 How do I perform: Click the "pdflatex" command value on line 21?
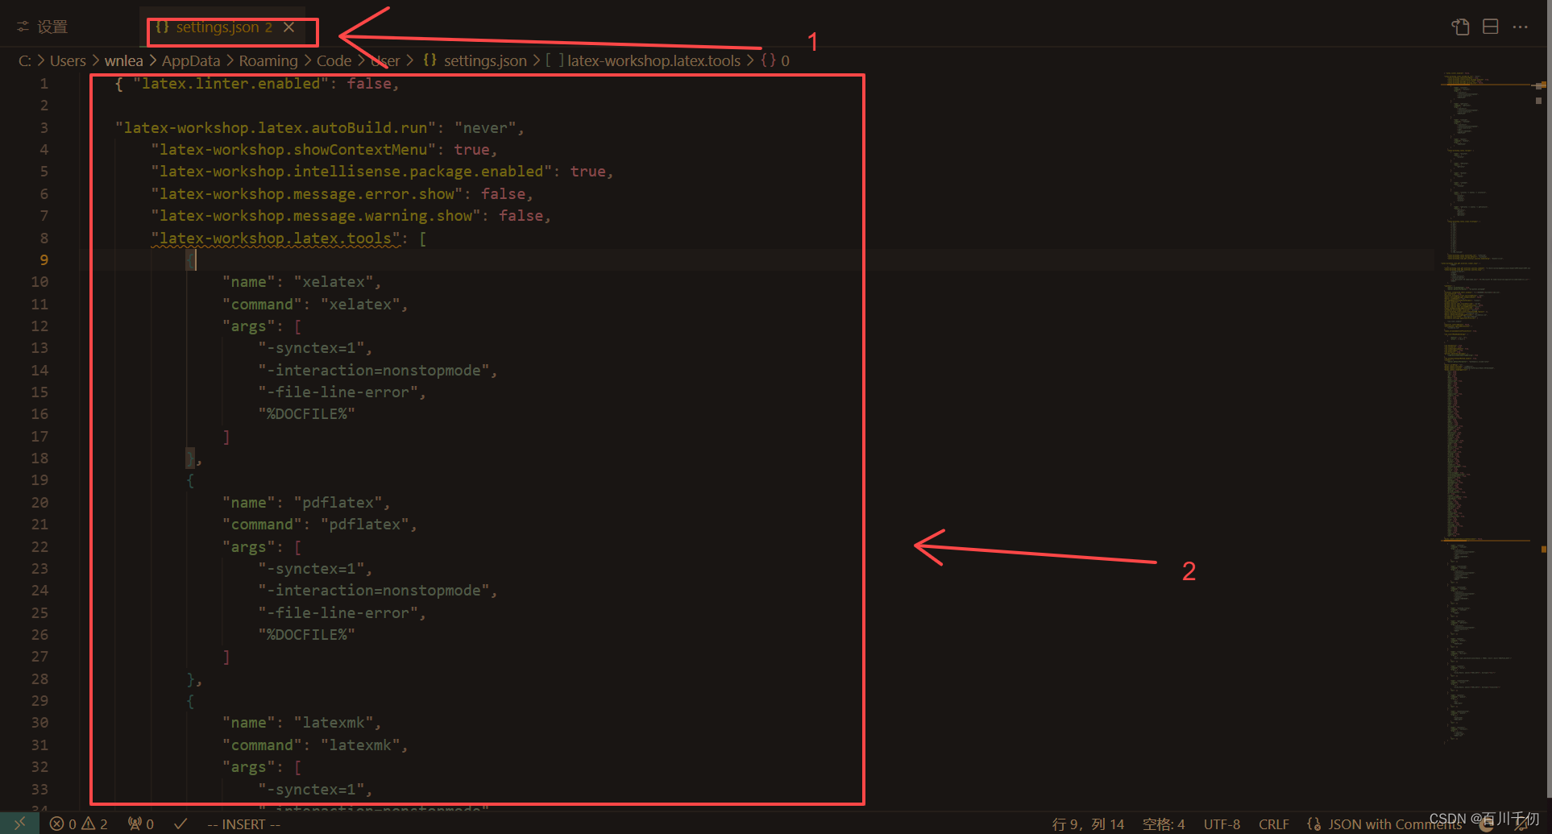click(x=365, y=525)
